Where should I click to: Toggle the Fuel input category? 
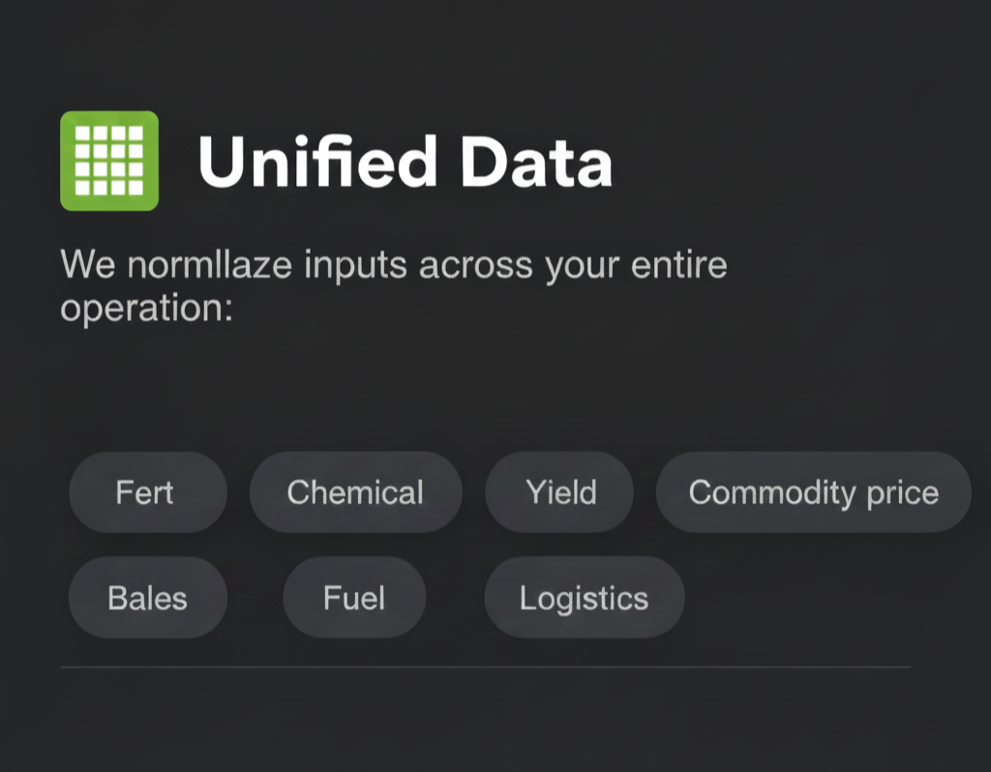pyautogui.click(x=354, y=598)
